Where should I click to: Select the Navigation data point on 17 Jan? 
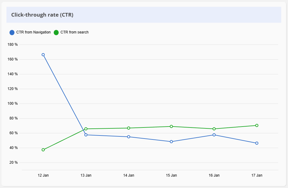257,143
